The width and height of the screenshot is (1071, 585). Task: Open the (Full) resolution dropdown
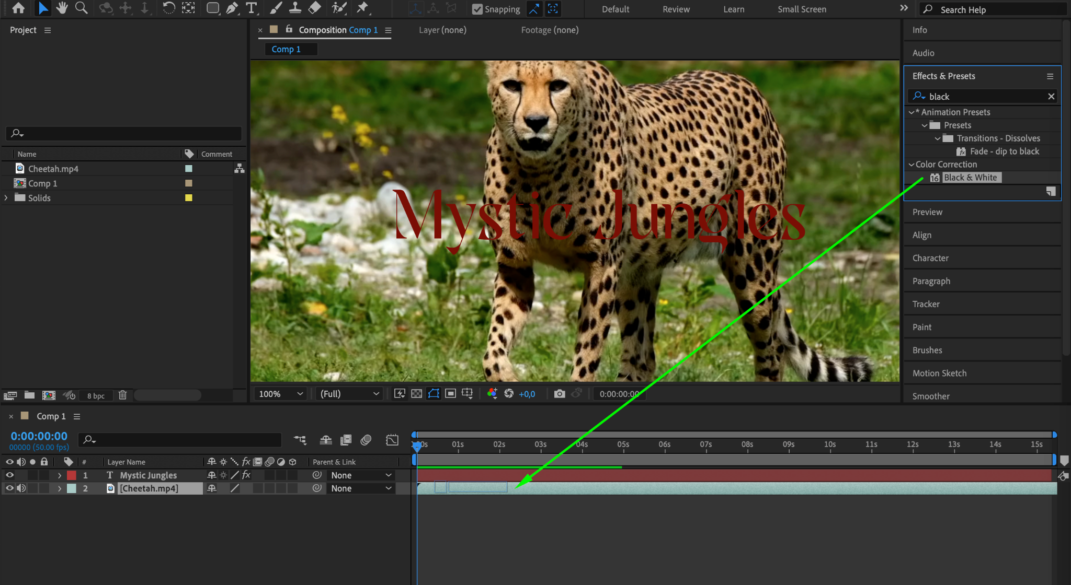(x=349, y=394)
